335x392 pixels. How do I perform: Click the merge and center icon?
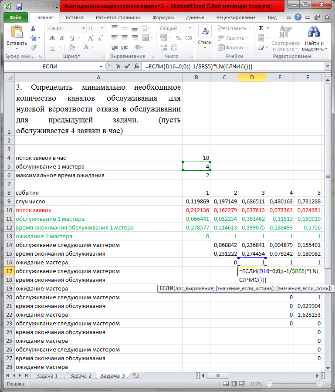point(146,38)
